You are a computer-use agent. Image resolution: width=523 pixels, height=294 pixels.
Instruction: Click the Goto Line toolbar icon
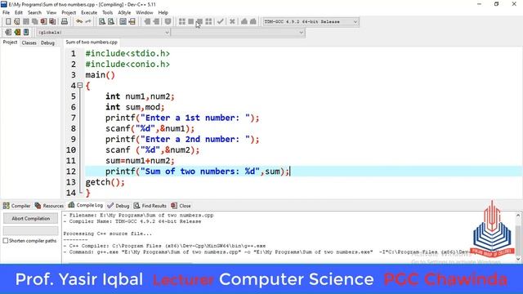(123, 21)
